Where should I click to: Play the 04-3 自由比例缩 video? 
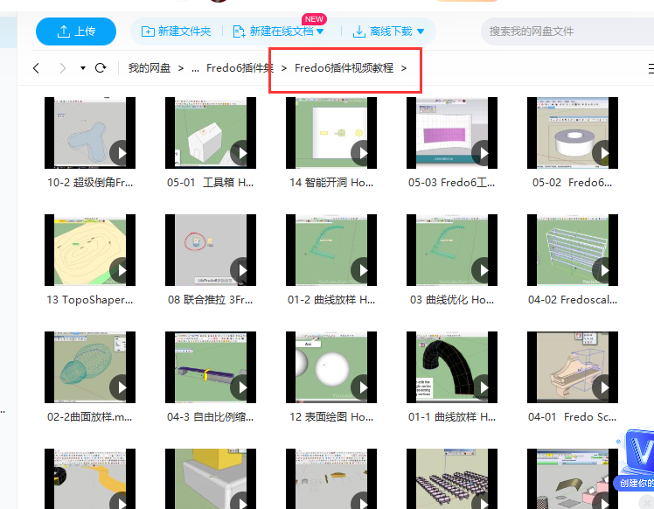pos(242,387)
